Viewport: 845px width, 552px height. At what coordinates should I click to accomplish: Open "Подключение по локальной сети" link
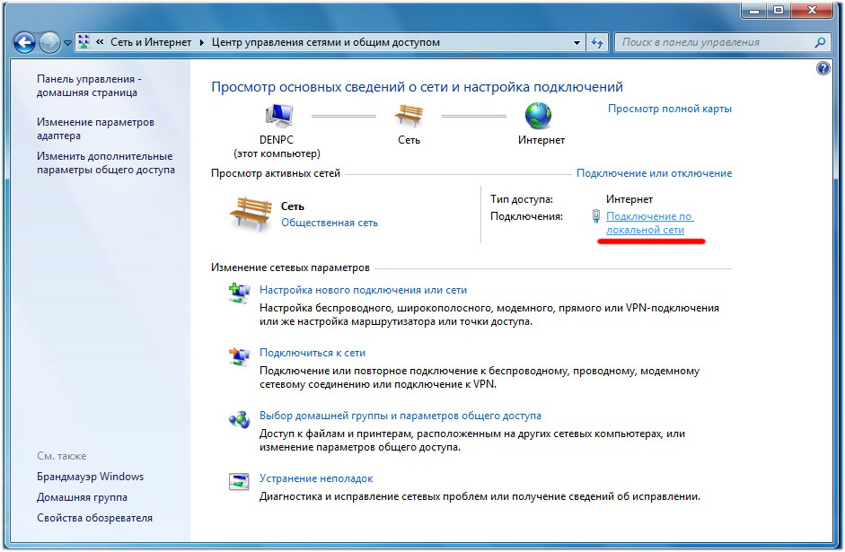(x=649, y=223)
